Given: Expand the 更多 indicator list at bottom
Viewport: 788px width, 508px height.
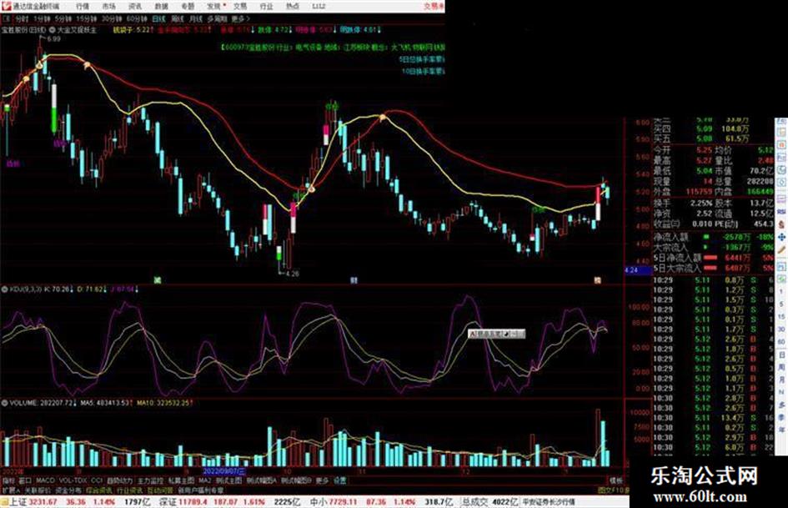Looking at the screenshot, I should 322,480.
